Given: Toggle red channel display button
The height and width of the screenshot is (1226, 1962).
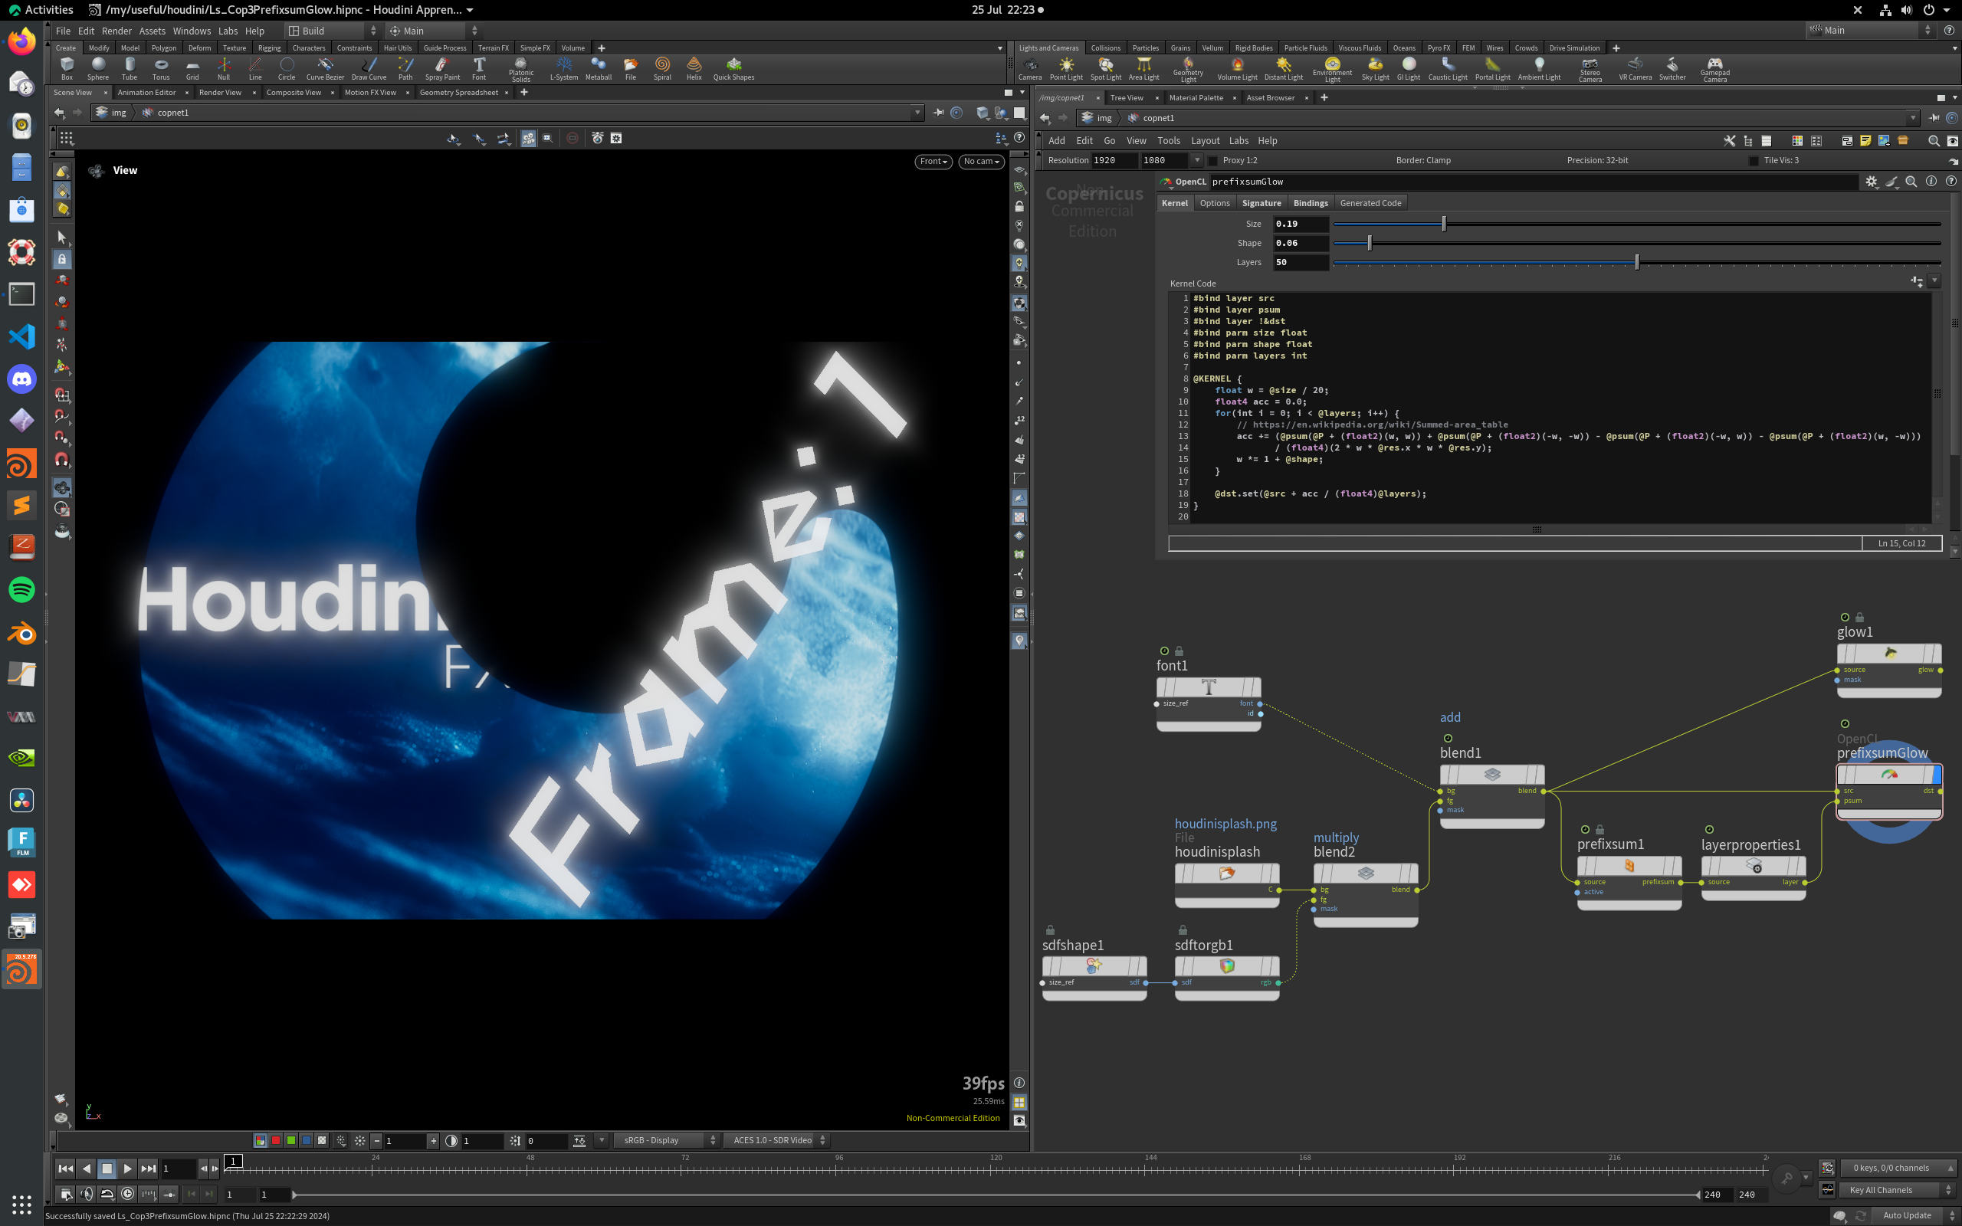Looking at the screenshot, I should coord(276,1140).
